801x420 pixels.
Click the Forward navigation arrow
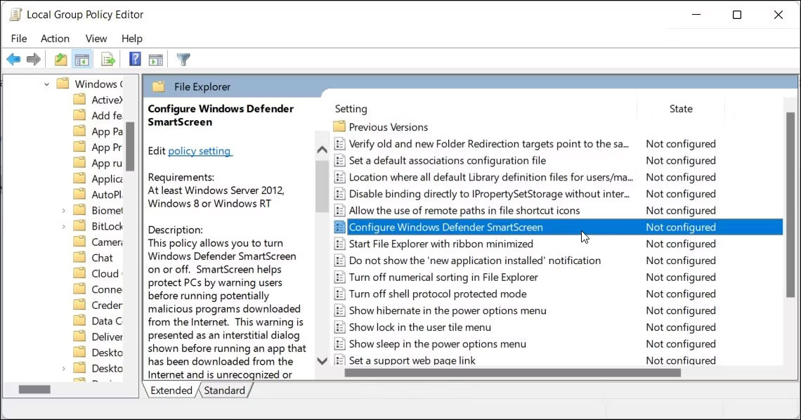pyautogui.click(x=34, y=59)
